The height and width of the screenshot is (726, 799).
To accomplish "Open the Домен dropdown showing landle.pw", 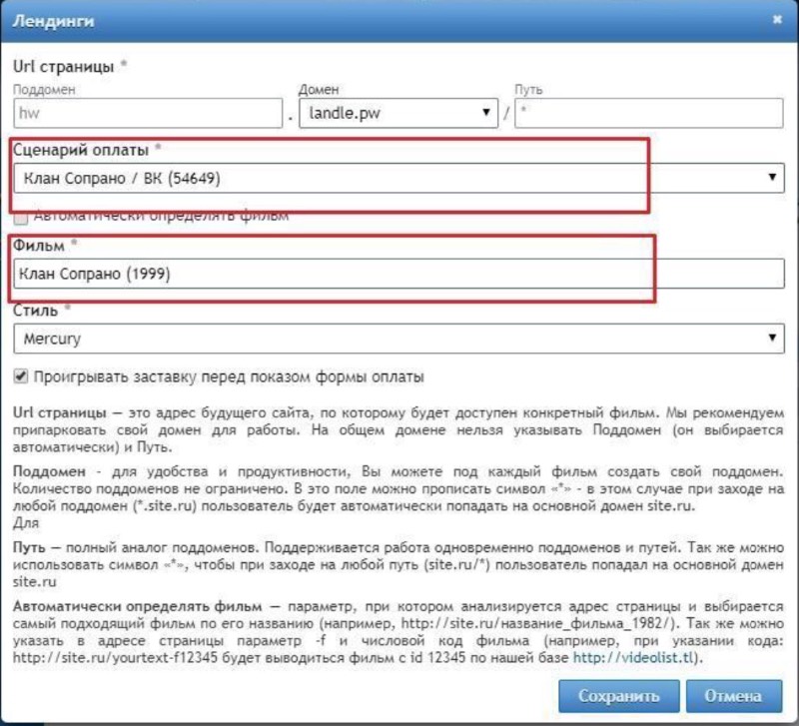I will click(399, 113).
